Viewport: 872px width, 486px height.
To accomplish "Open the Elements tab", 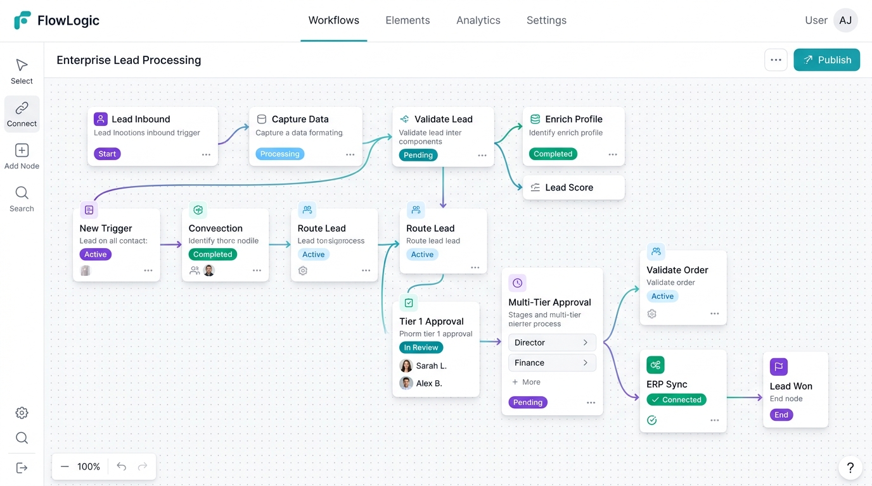I will point(407,20).
